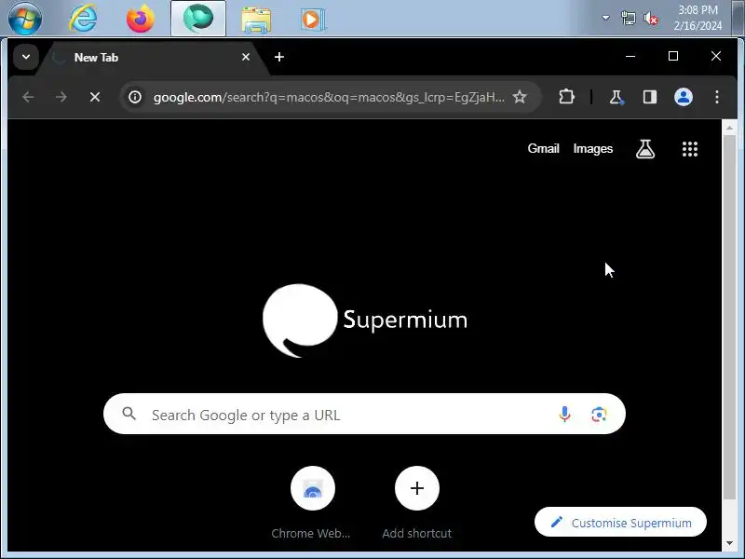Launch Windows Media Player from the taskbar

pos(312,20)
